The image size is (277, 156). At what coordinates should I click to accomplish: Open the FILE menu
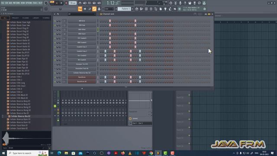coord(3,3)
